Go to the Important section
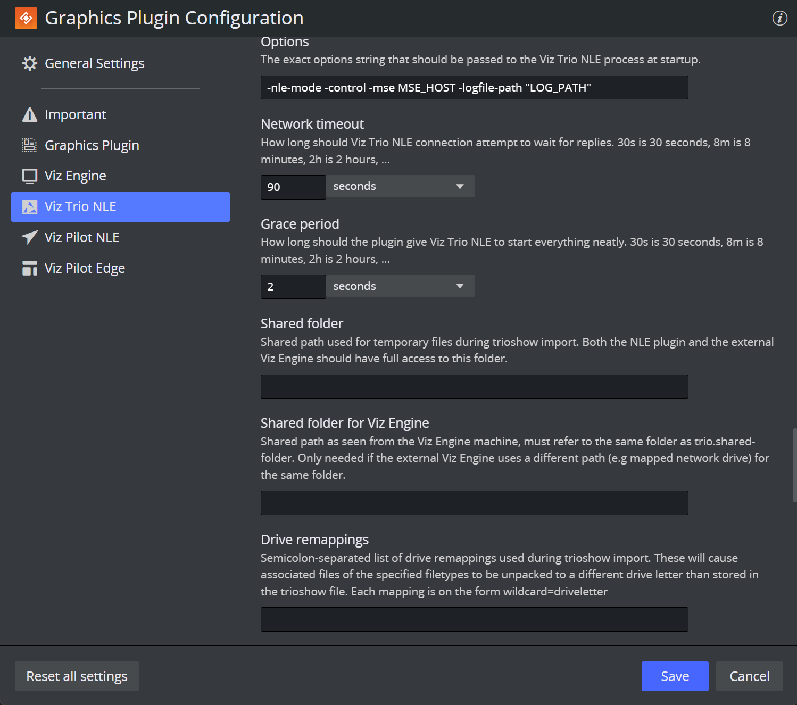797x705 pixels. pyautogui.click(x=120, y=114)
